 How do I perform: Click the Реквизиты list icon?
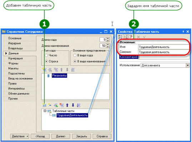pyautogui.click(x=49, y=76)
